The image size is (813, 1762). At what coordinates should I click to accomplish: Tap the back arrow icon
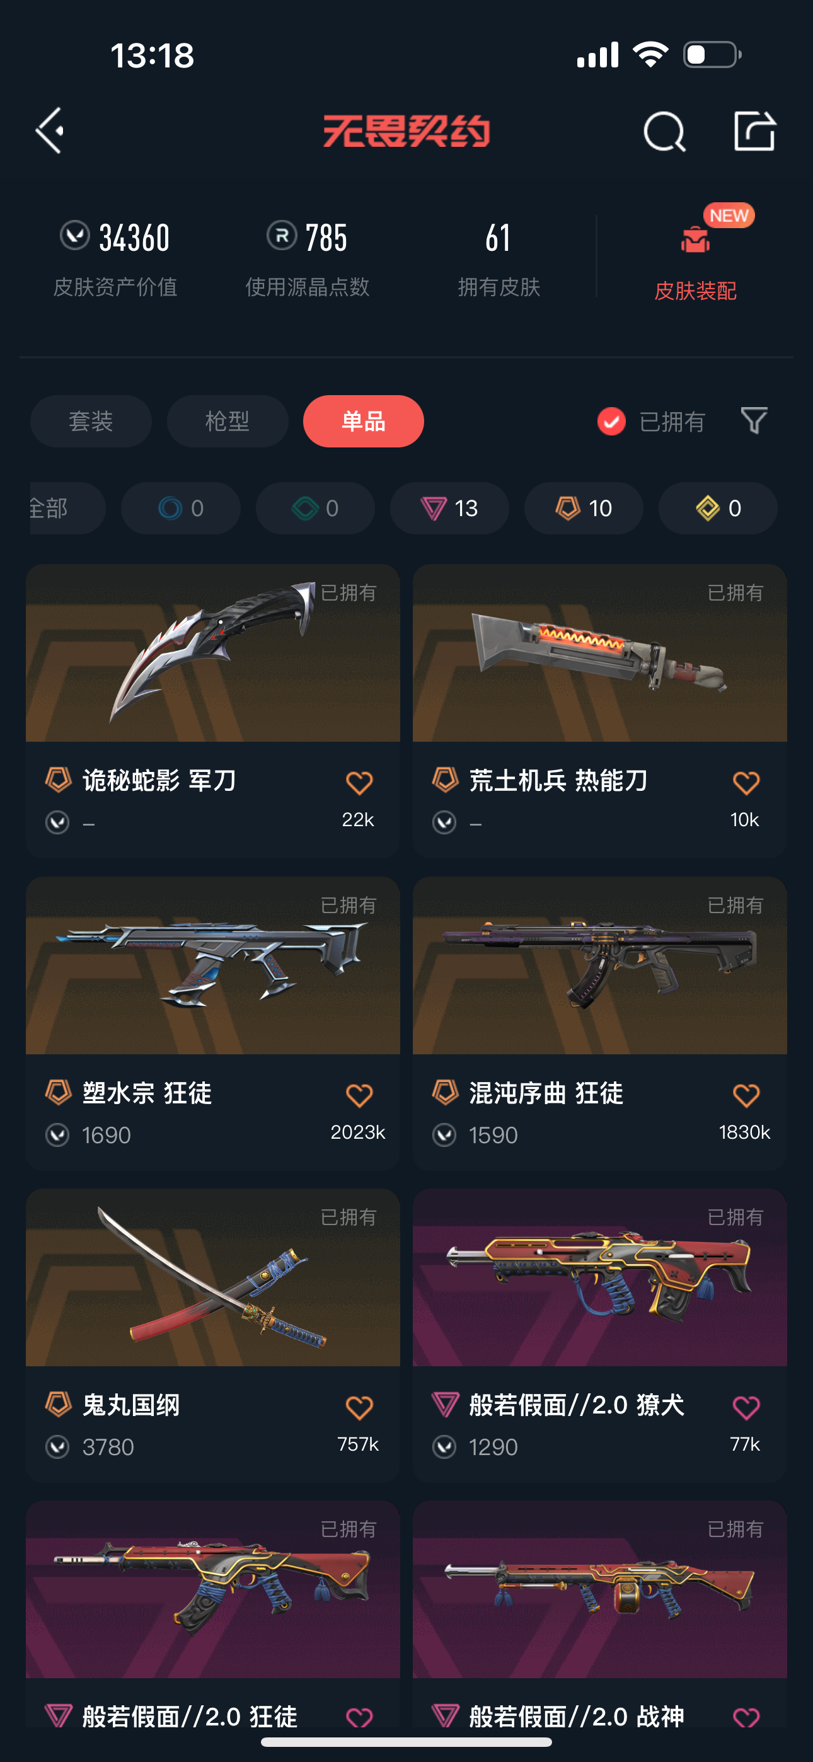(50, 130)
